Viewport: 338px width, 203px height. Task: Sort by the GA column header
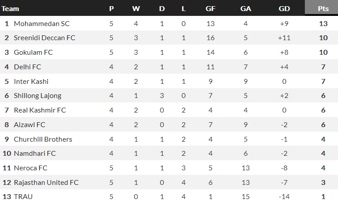[246, 8]
